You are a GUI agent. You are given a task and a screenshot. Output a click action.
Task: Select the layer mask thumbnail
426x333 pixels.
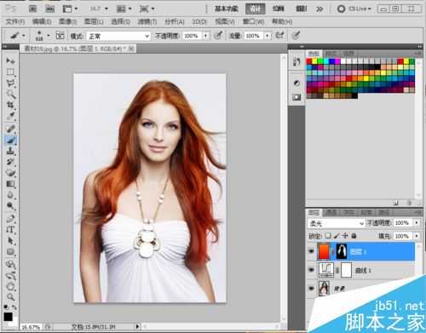[x=342, y=251]
